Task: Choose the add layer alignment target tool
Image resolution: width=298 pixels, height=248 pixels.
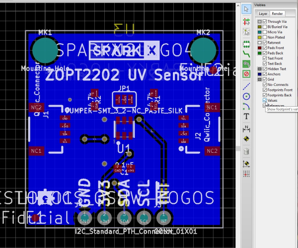Action: (x=246, y=139)
